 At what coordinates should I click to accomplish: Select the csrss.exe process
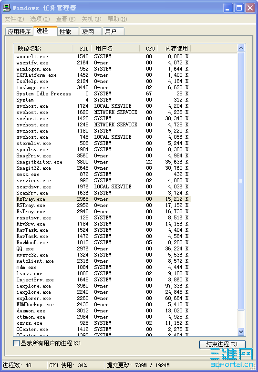(x=103, y=323)
